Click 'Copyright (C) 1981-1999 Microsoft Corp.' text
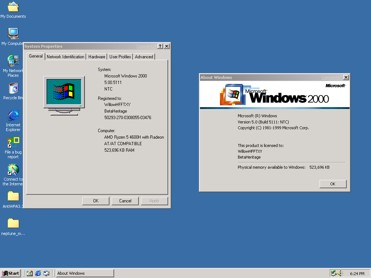The height and width of the screenshot is (278, 371). click(x=273, y=128)
